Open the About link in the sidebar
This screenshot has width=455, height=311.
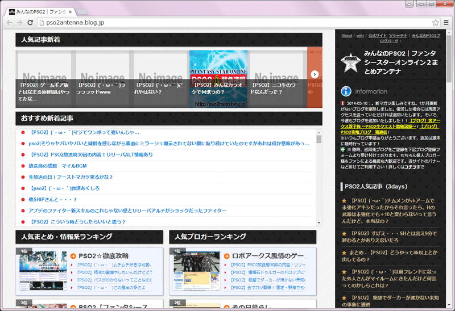click(x=346, y=36)
